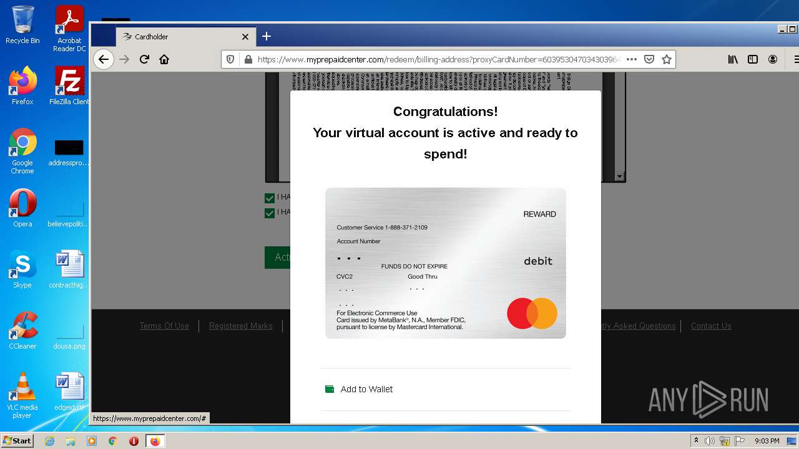Open tracking protection shield info

[x=230, y=59]
